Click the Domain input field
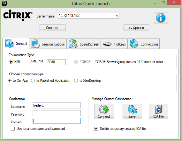The image size is (182, 141). (x=57, y=121)
